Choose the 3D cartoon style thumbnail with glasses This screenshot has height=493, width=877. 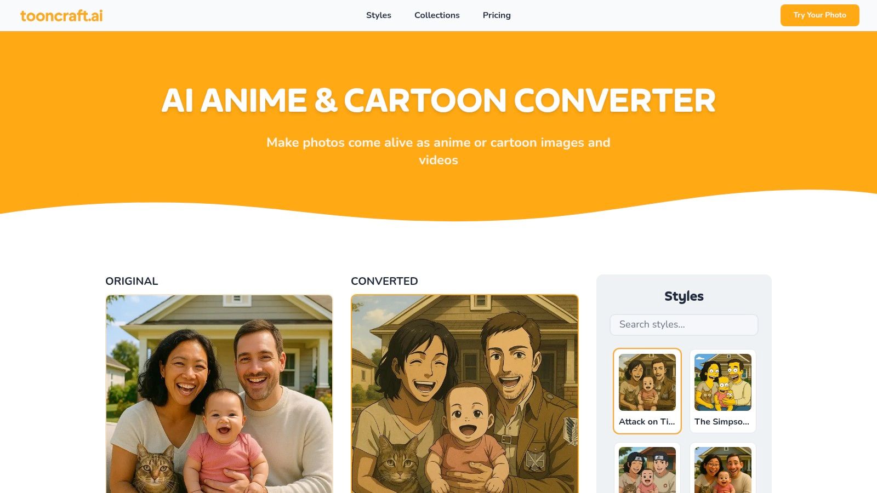click(723, 470)
